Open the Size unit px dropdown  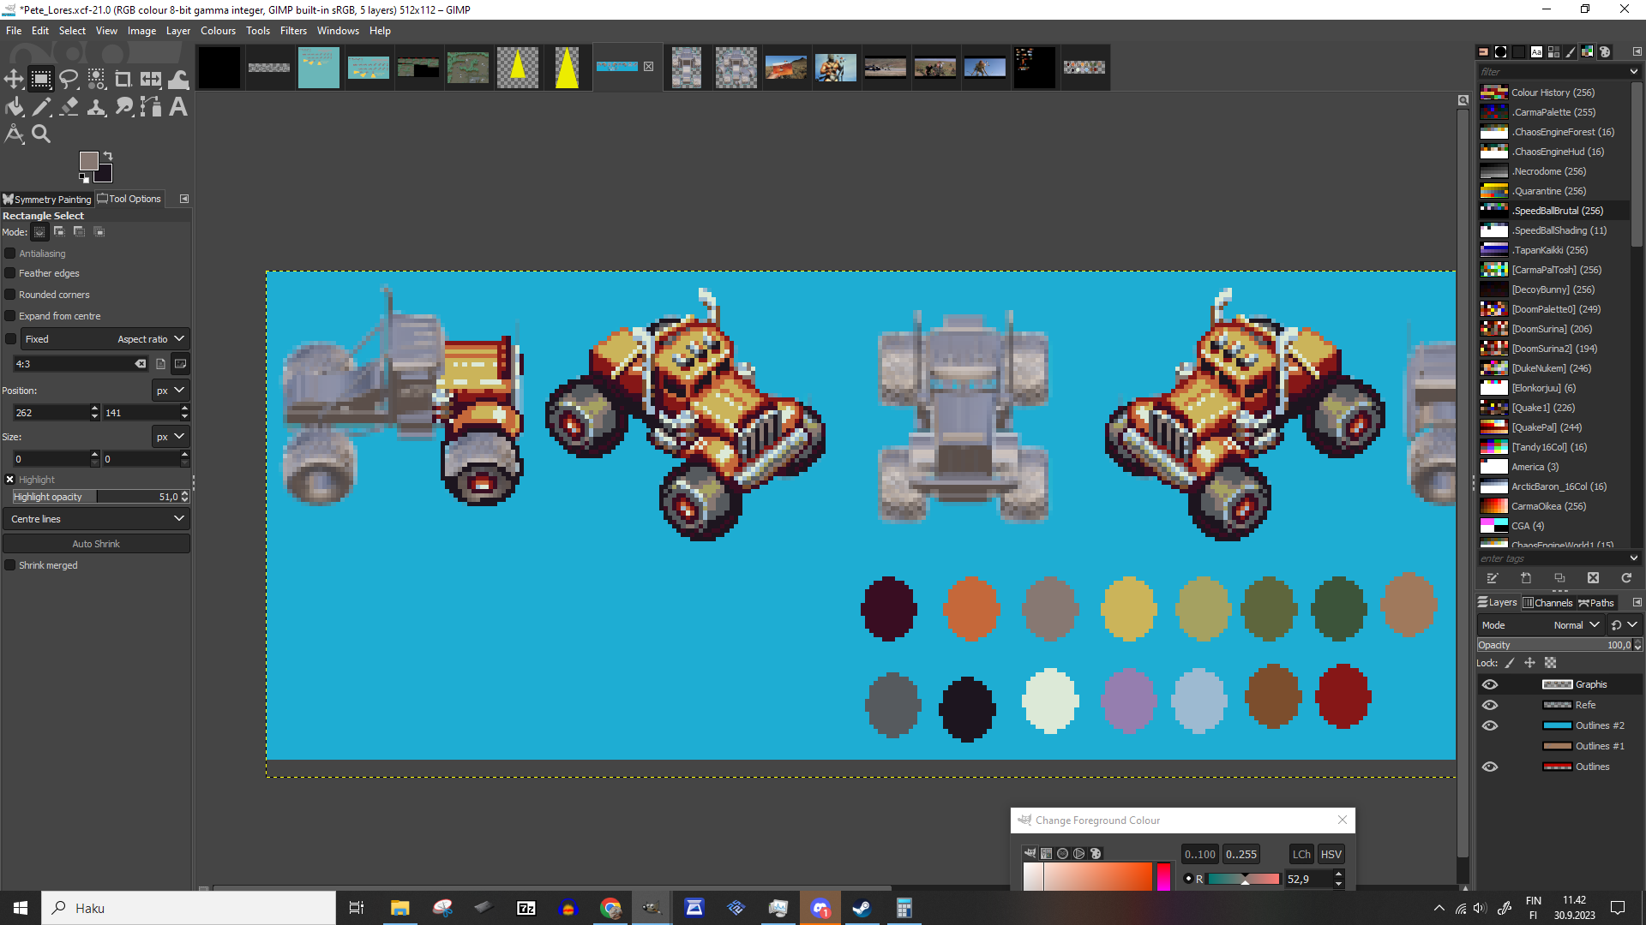coord(170,437)
